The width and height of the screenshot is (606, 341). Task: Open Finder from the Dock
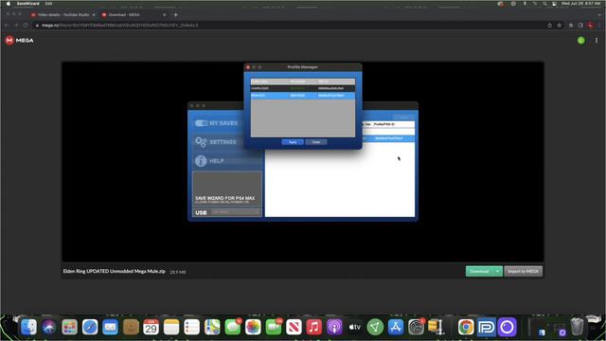[28, 327]
